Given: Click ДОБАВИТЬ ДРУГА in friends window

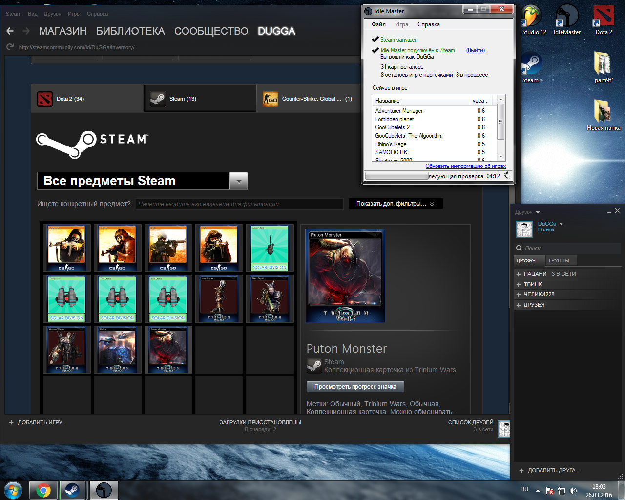Looking at the screenshot, I should click(x=550, y=471).
